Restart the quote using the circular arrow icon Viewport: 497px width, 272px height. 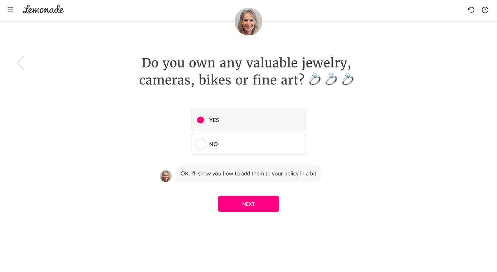click(471, 10)
